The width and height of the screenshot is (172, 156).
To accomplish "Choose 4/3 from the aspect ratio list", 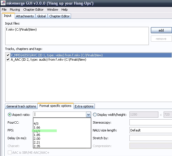I will (62, 124).
